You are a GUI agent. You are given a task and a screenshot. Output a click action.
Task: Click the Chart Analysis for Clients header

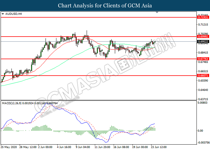pyautogui.click(x=105, y=6)
